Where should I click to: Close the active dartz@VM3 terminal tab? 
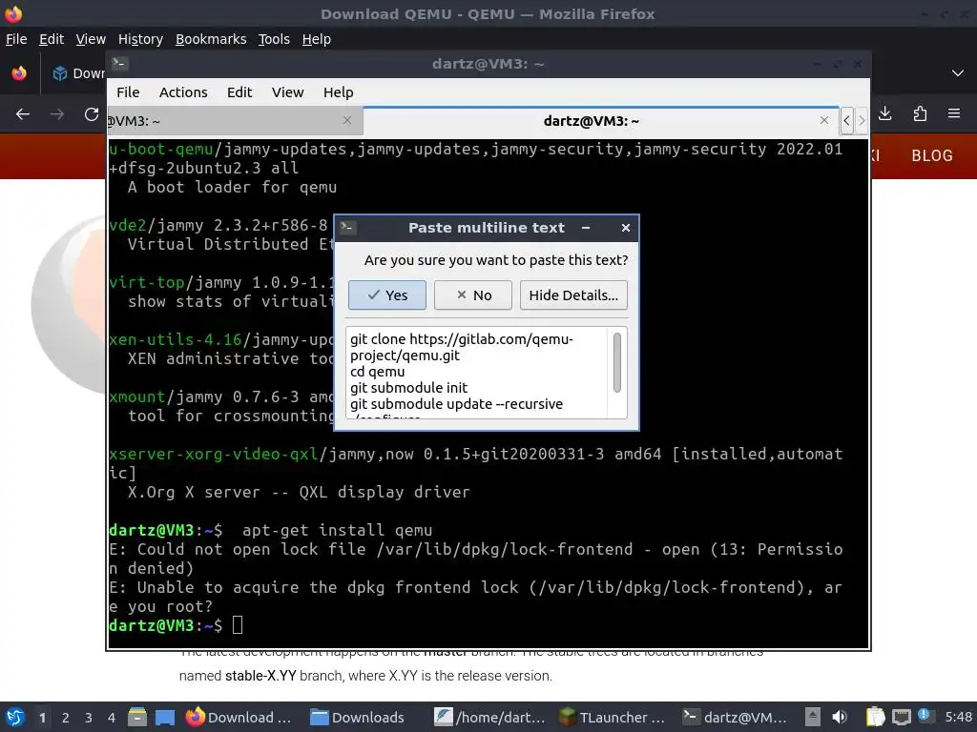824,120
